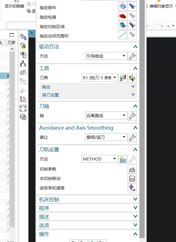The height and width of the screenshot is (242, 176).
Task: Open the toolbar overflow dropdown arrow at right
Action: tap(174, 26)
